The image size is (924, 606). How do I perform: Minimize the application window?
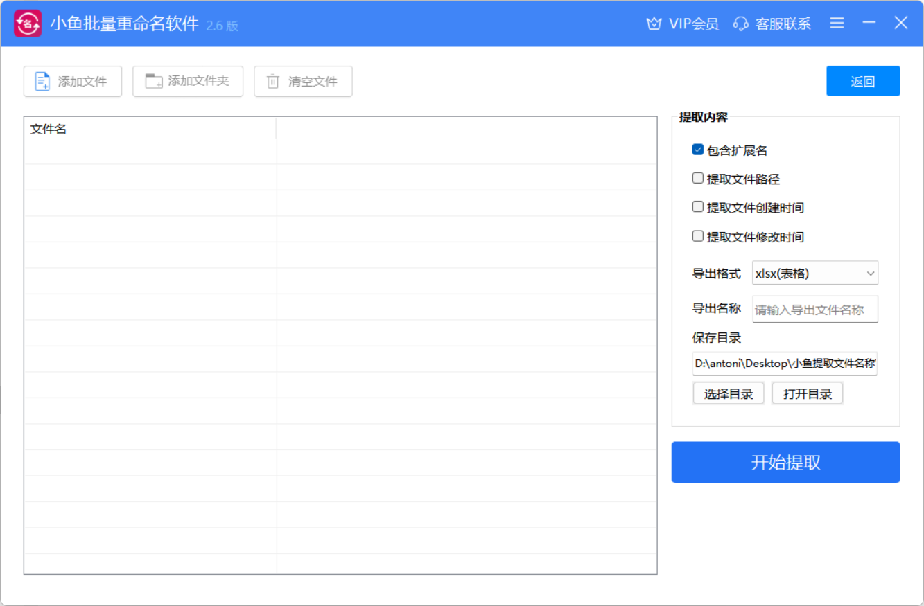pos(869,23)
